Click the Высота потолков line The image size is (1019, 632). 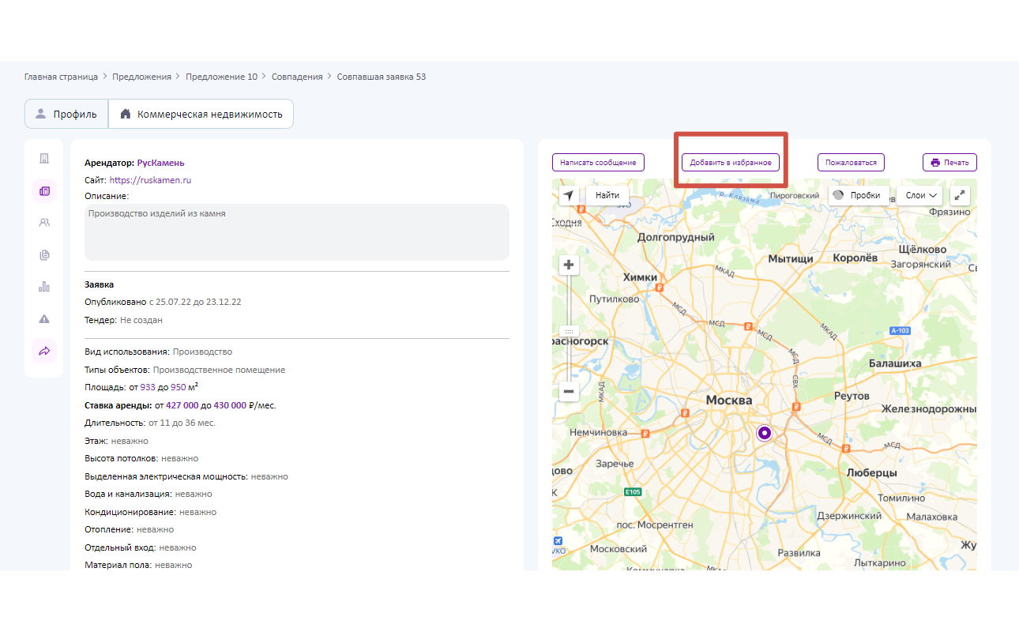coord(141,458)
